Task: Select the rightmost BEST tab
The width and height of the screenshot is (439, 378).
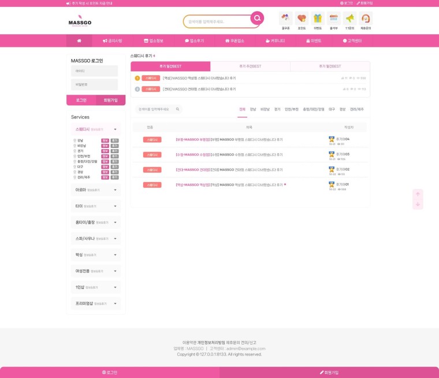Action: point(330,66)
